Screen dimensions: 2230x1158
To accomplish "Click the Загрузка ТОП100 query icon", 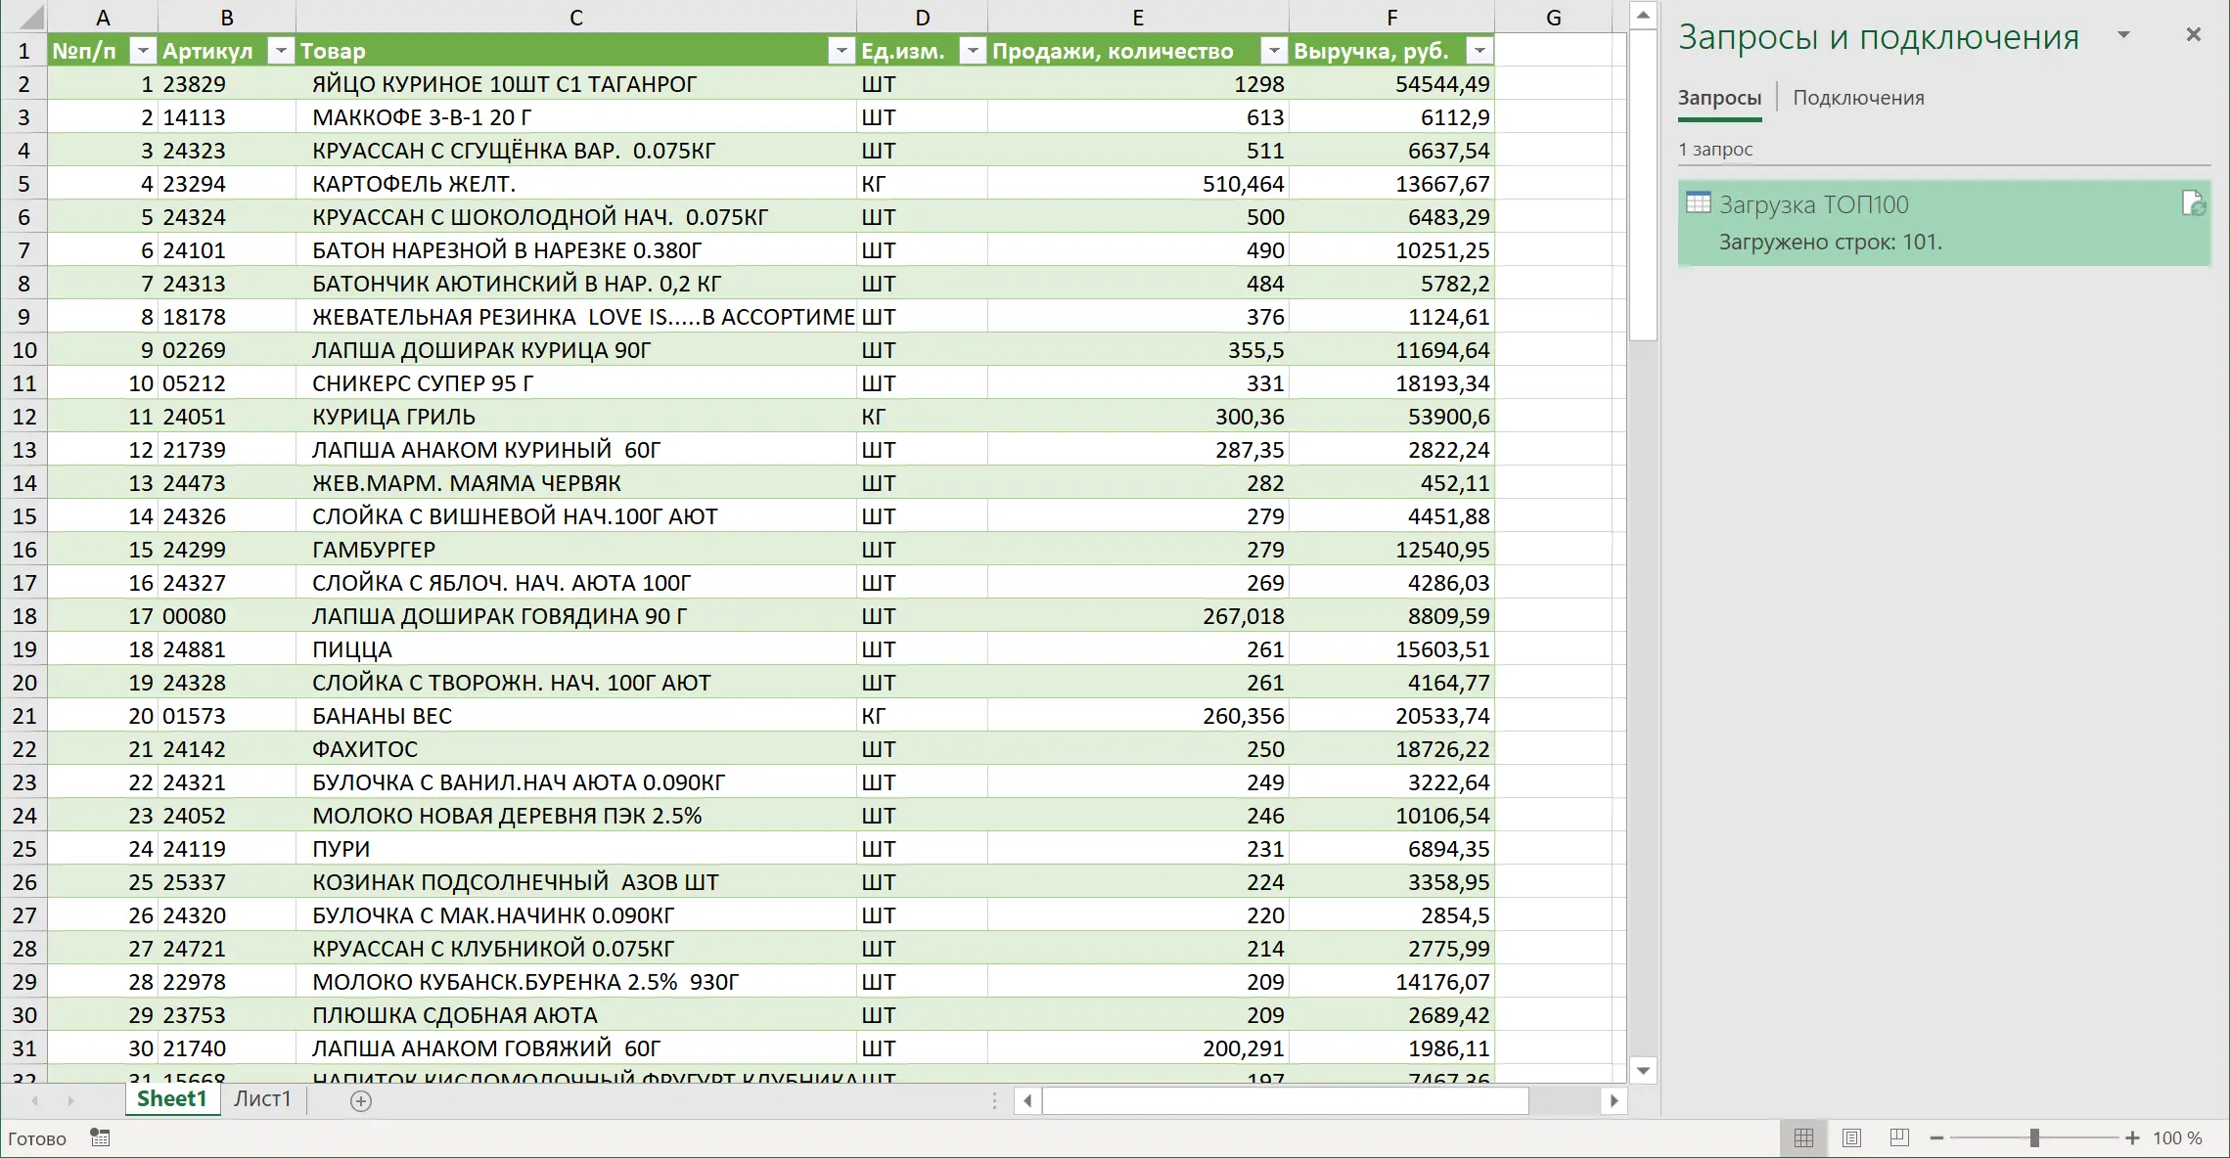I will [x=1701, y=203].
